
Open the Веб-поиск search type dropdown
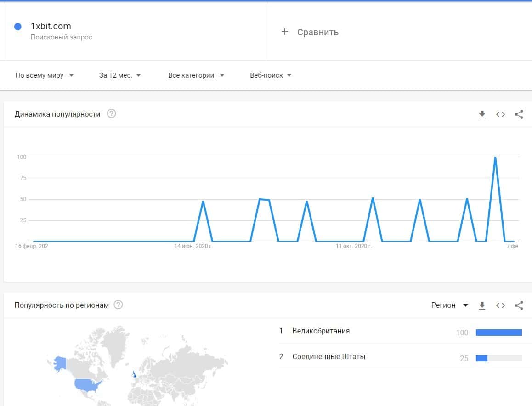pos(271,75)
